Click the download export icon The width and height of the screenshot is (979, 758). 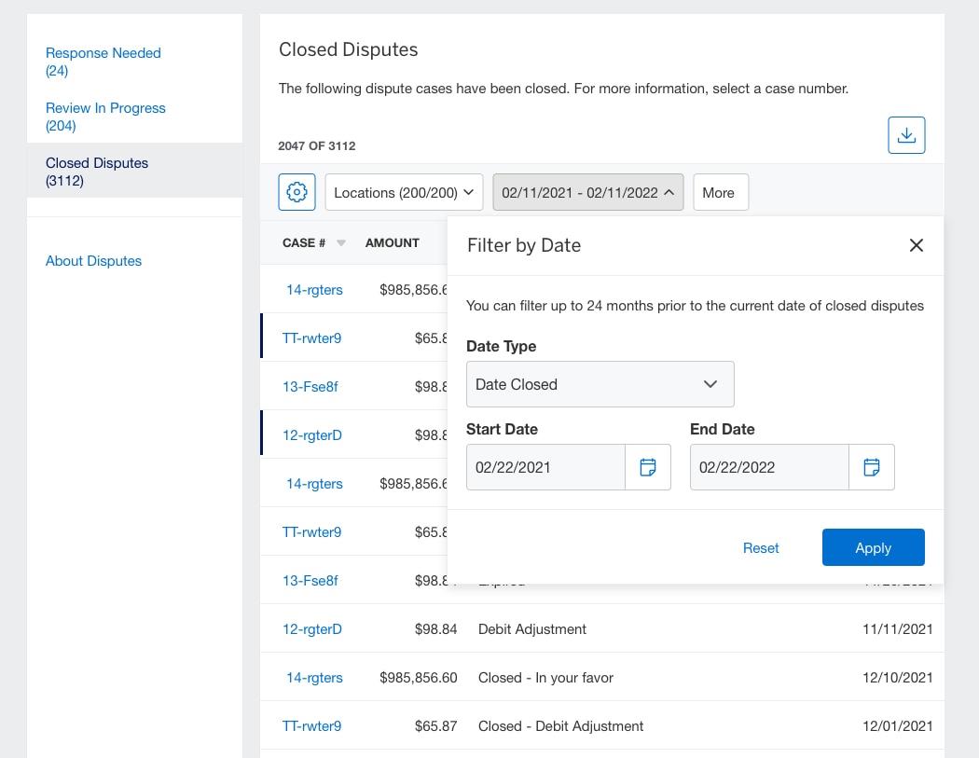point(905,134)
